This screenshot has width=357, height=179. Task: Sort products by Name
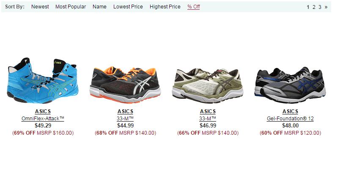click(99, 7)
